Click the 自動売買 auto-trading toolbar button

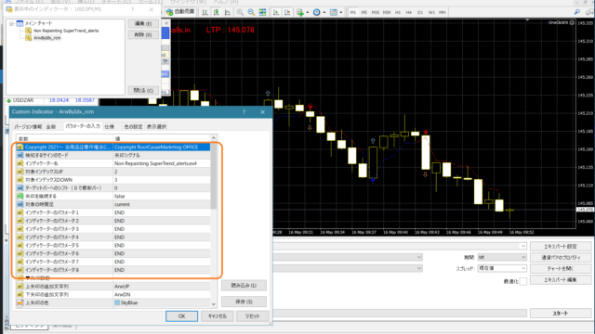pyautogui.click(x=180, y=12)
